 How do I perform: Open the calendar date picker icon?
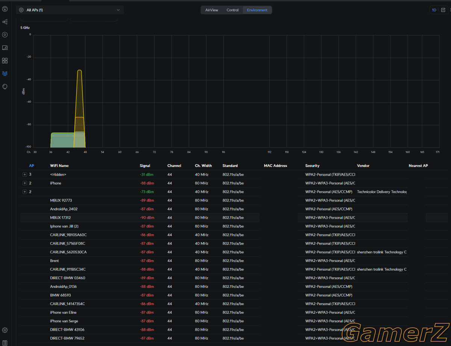pyautogui.click(x=443, y=10)
